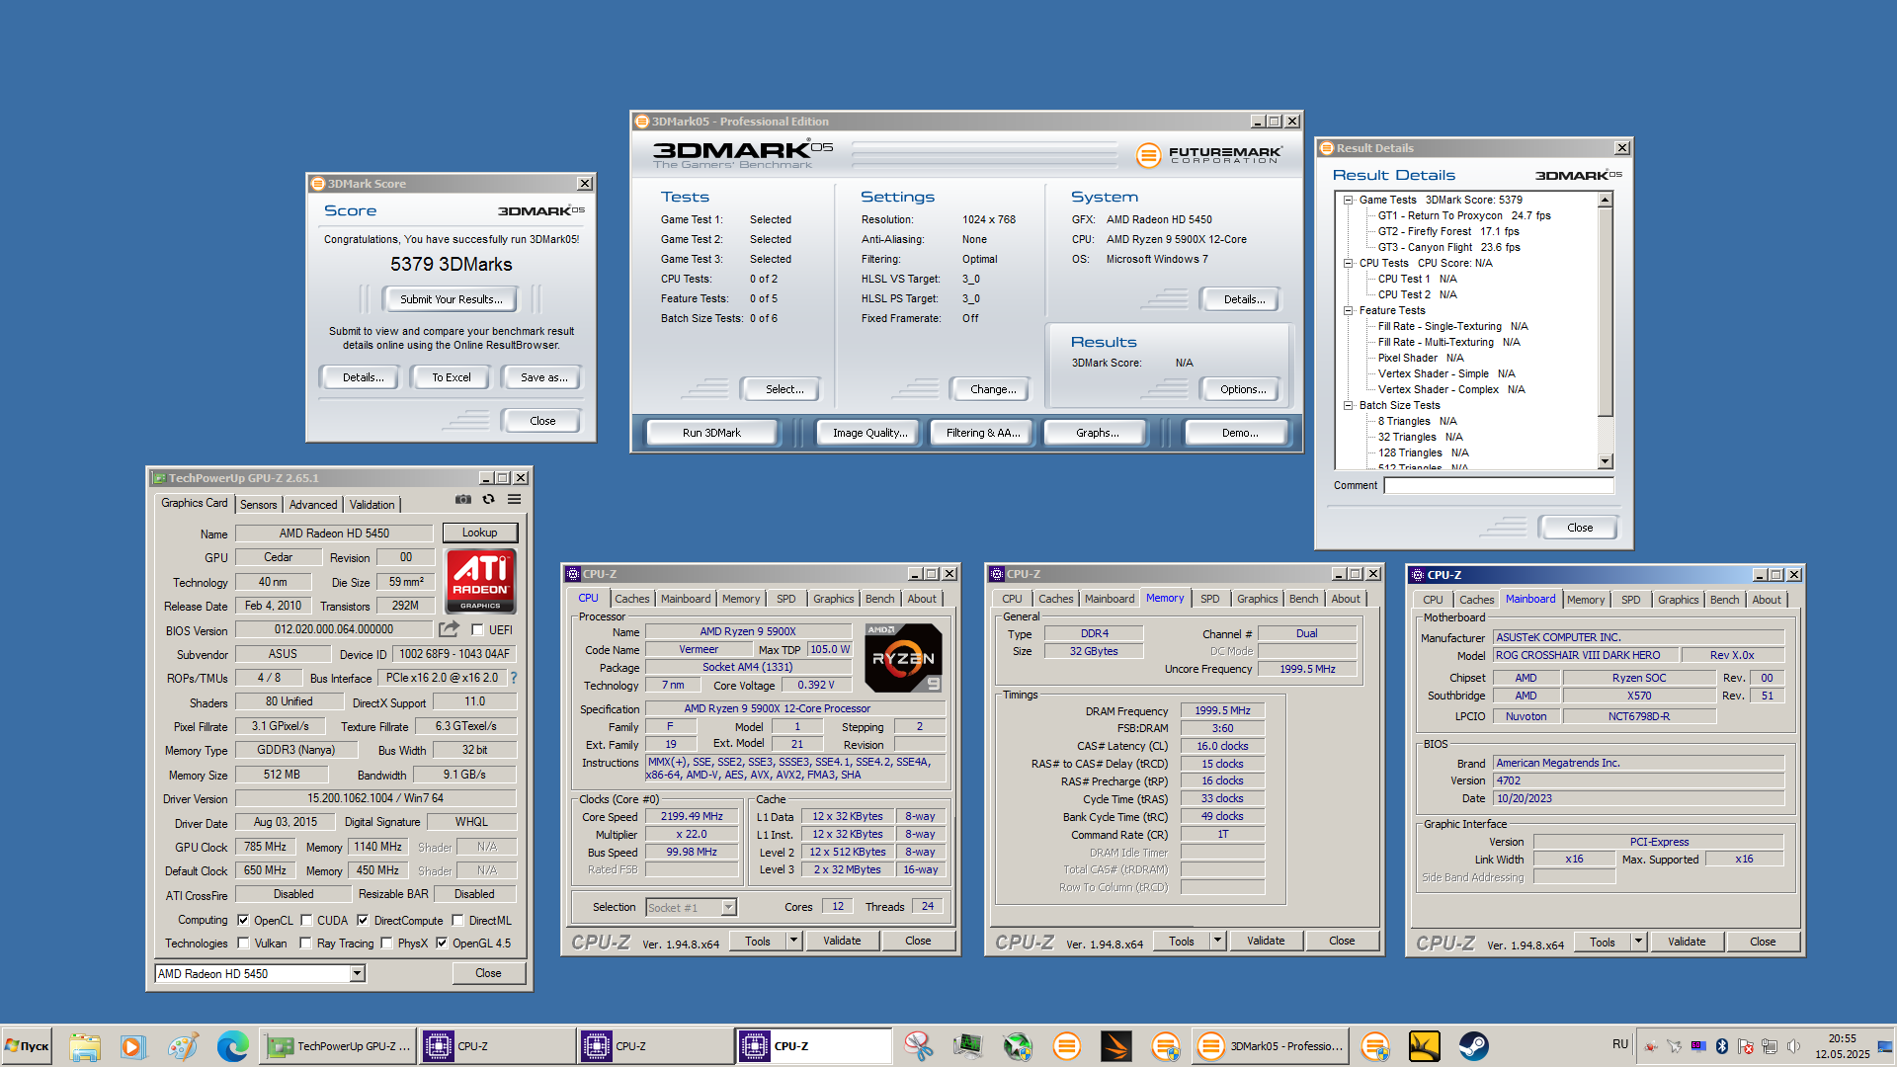
Task: Click the Image Quality button in 3DMark05
Action: coord(869,433)
